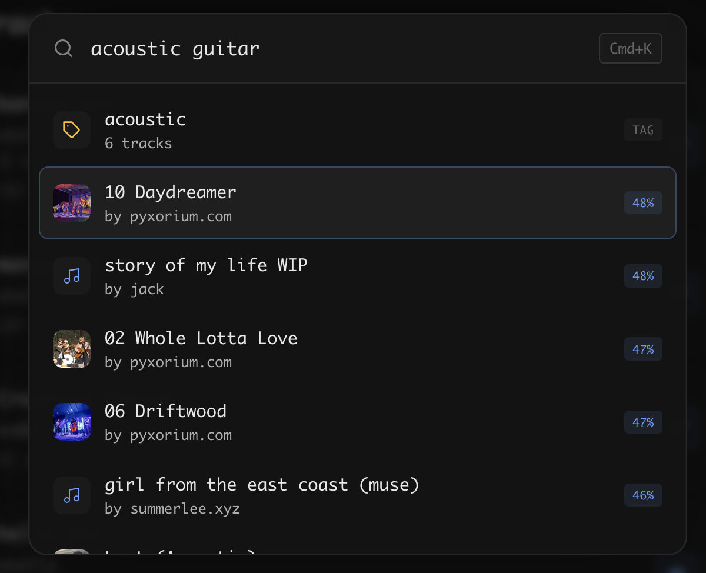Screen dimensions: 706x573
Task: Open the 06 Driftwood cover thumbnail
Action: coord(72,422)
